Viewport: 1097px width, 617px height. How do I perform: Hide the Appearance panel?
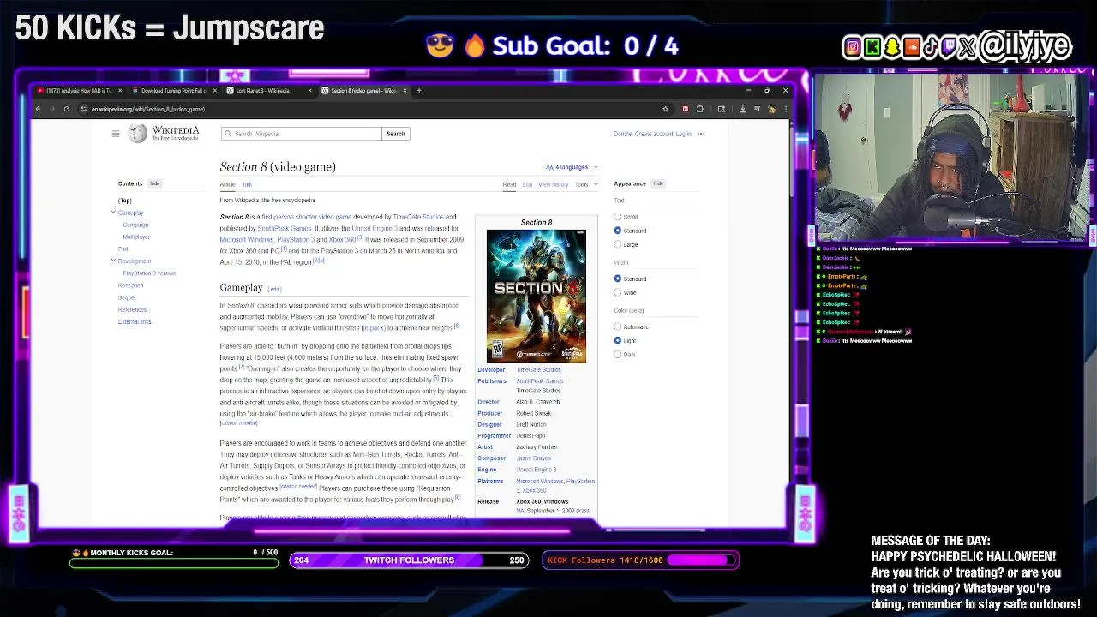(x=658, y=183)
